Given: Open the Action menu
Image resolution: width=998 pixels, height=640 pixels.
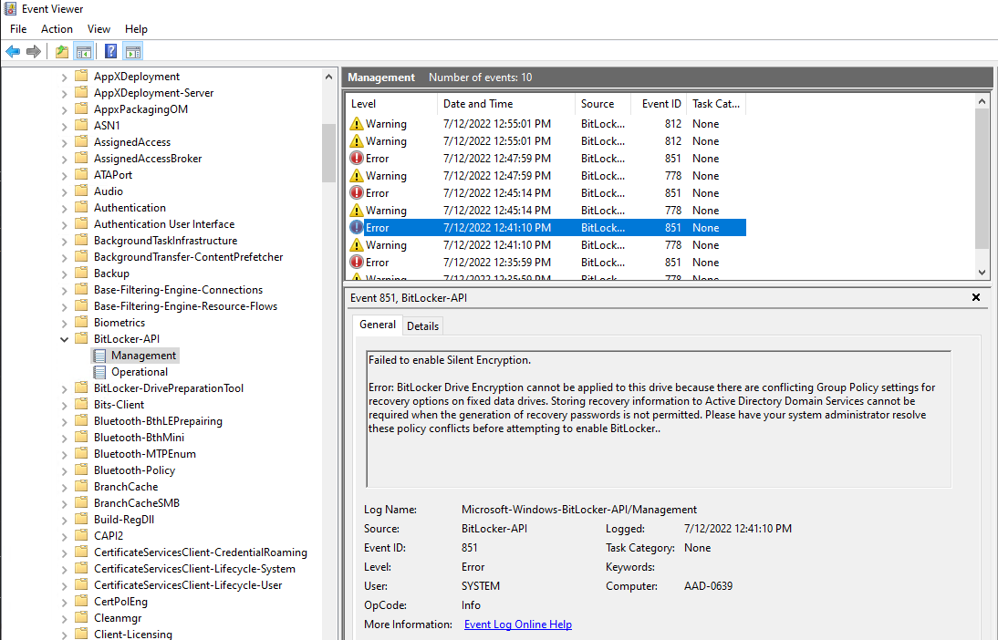Looking at the screenshot, I should (57, 28).
